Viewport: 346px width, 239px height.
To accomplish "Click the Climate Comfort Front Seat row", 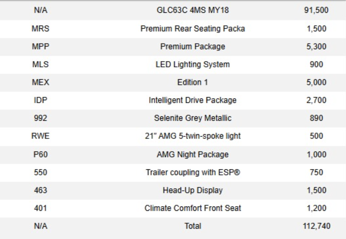I will point(173,208).
